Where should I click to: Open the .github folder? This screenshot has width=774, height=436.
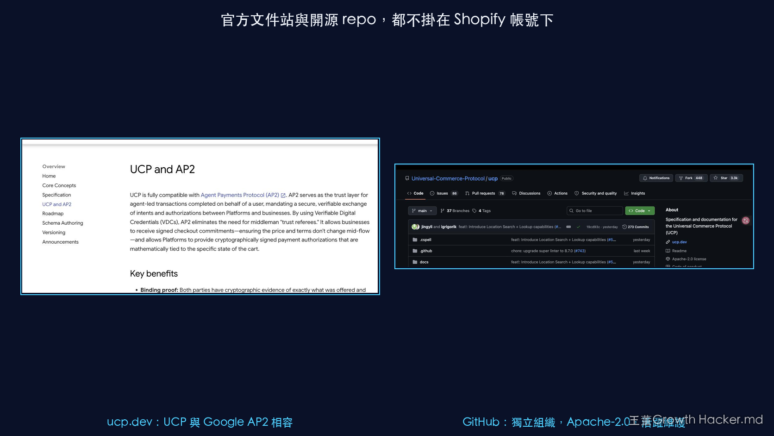pos(426,251)
